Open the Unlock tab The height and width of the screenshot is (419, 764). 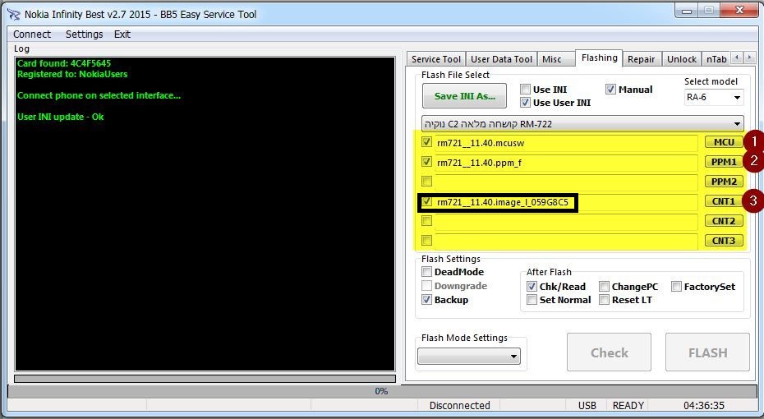[681, 59]
